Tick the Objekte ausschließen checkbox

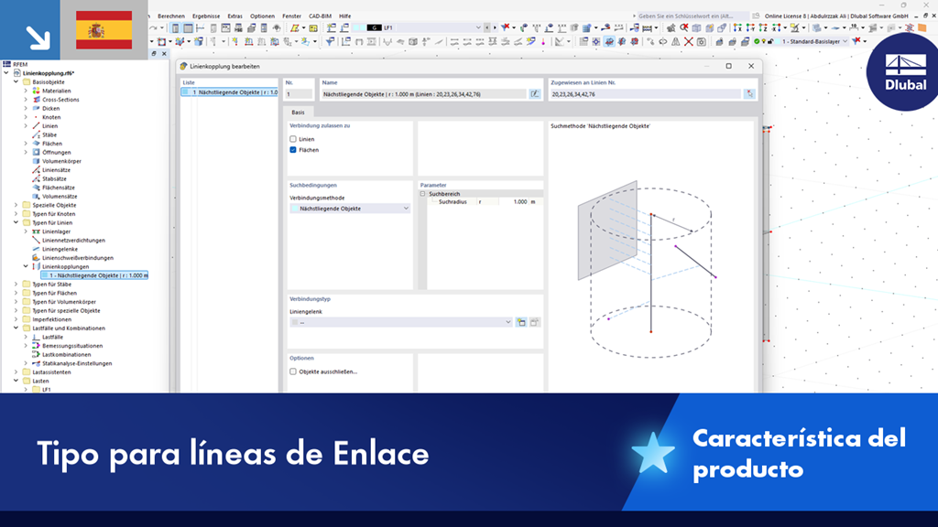pyautogui.click(x=293, y=371)
